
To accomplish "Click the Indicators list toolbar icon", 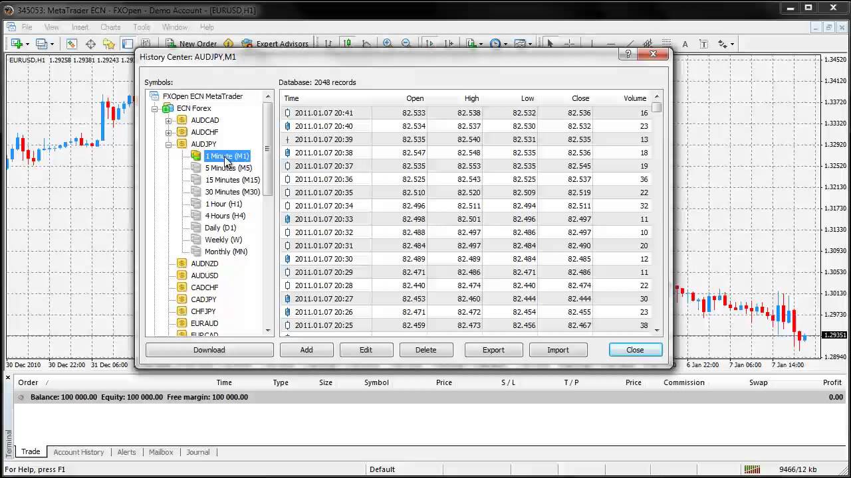I will (471, 44).
